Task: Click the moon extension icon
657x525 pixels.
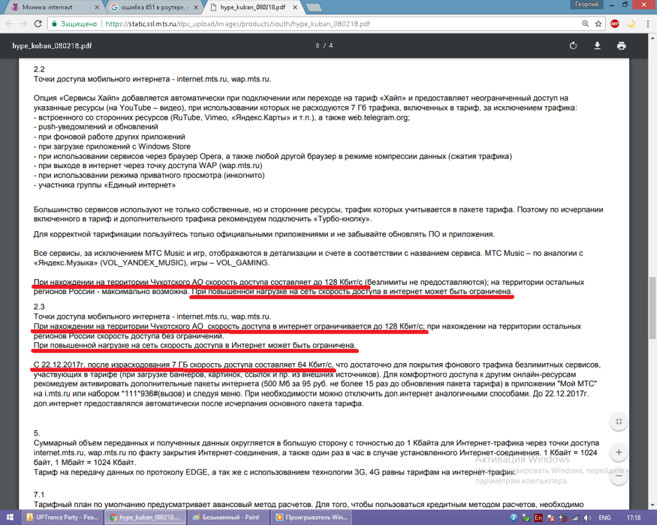Action: [631, 24]
